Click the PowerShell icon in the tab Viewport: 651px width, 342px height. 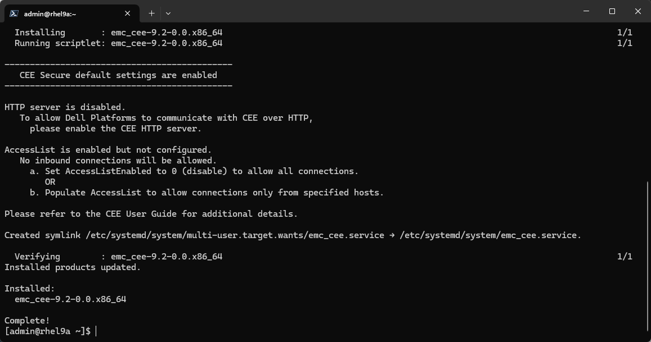point(14,13)
